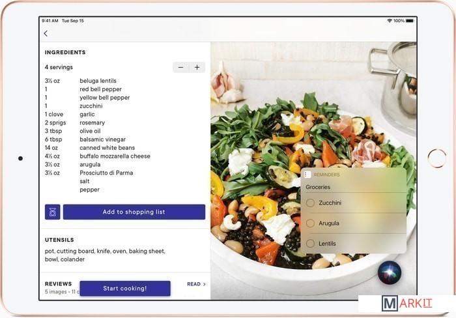The width and height of the screenshot is (456, 318).
Task: Check off Zucchini in Groceries reminders
Action: (x=310, y=203)
